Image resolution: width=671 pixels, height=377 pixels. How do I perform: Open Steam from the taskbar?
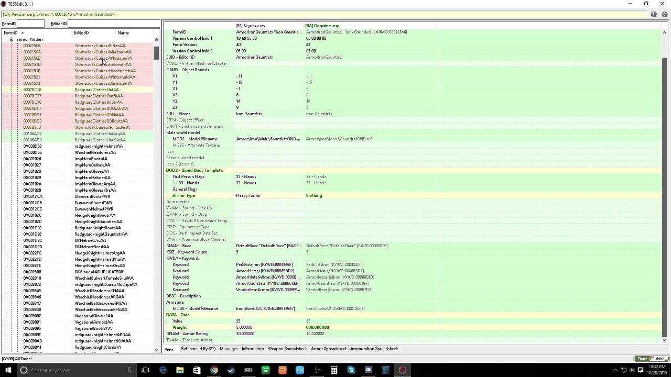[x=231, y=370]
